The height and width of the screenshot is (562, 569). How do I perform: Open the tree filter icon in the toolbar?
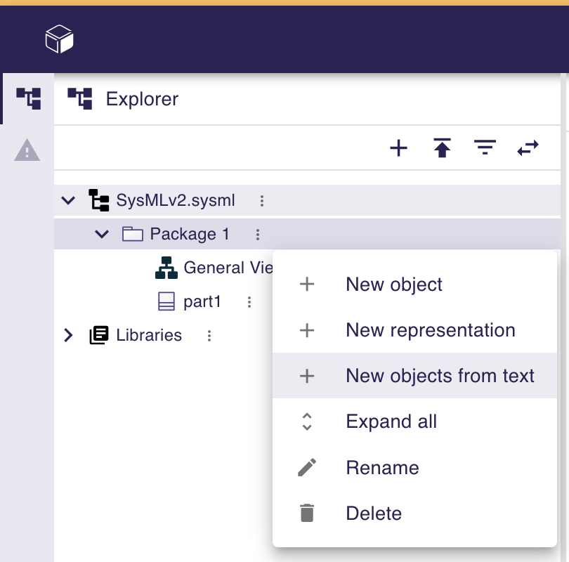tap(485, 148)
